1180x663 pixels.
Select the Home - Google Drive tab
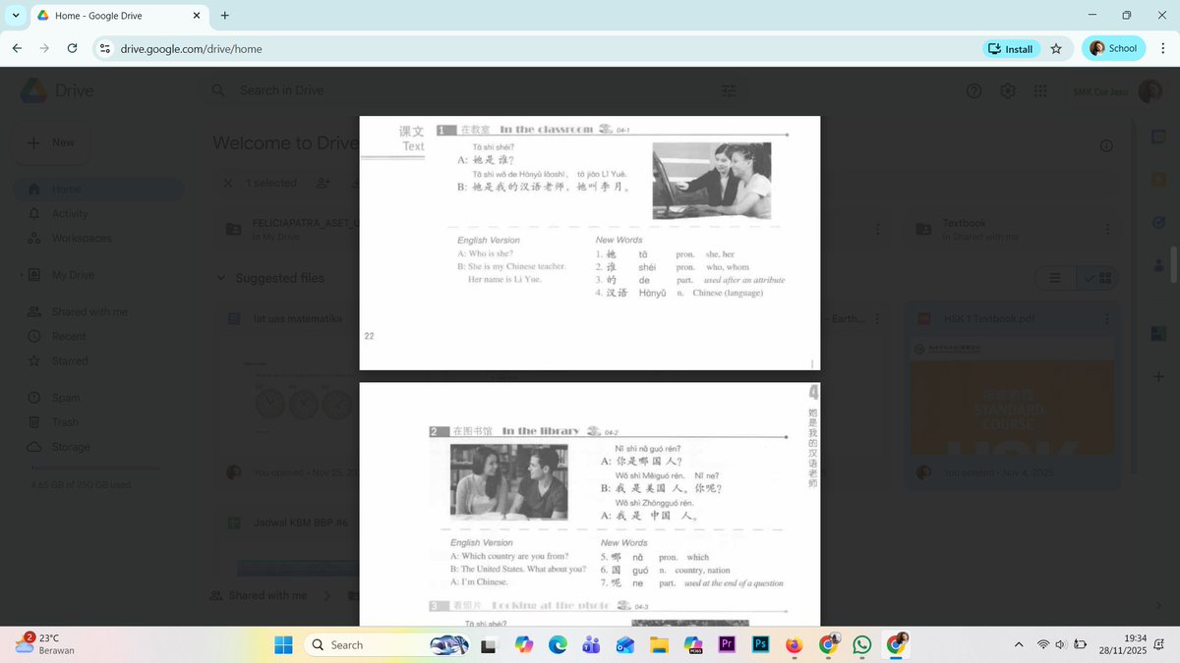point(120,16)
